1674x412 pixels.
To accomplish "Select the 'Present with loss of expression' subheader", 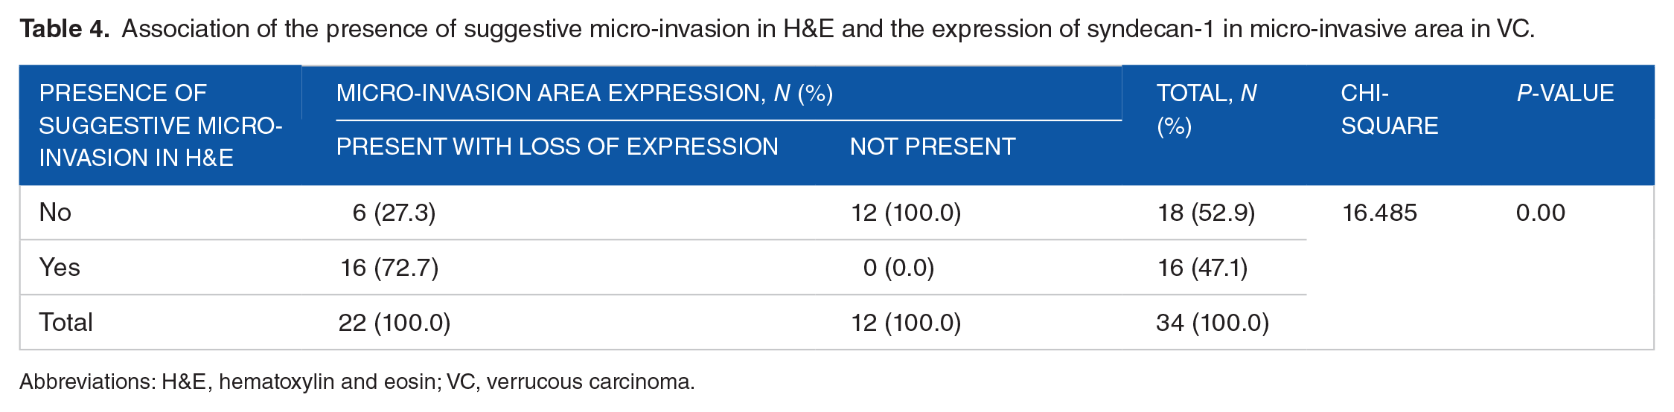I will [557, 147].
